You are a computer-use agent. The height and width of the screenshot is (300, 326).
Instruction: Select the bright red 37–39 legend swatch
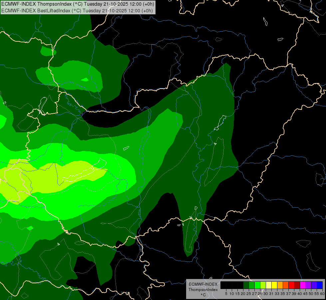click(x=291, y=285)
